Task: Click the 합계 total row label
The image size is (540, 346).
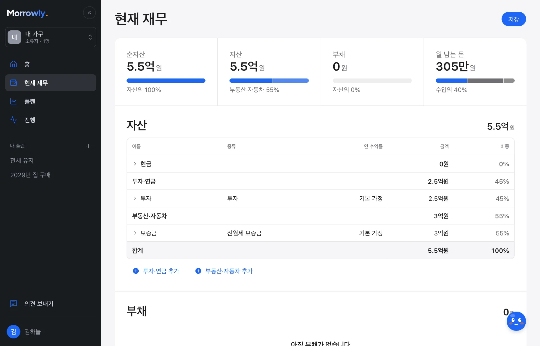Action: click(138, 250)
